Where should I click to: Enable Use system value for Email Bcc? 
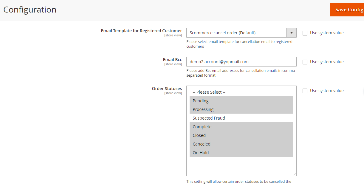(305, 62)
